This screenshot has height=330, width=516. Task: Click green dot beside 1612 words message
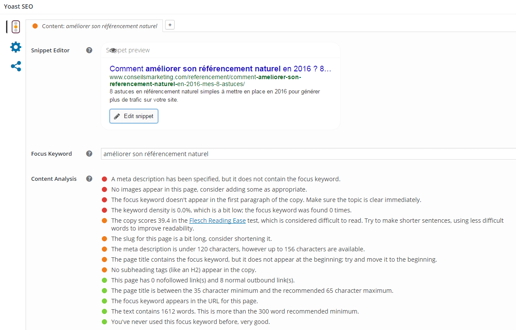tap(104, 311)
